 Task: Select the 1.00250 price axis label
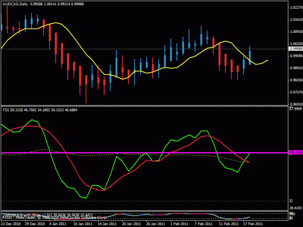tap(296, 44)
